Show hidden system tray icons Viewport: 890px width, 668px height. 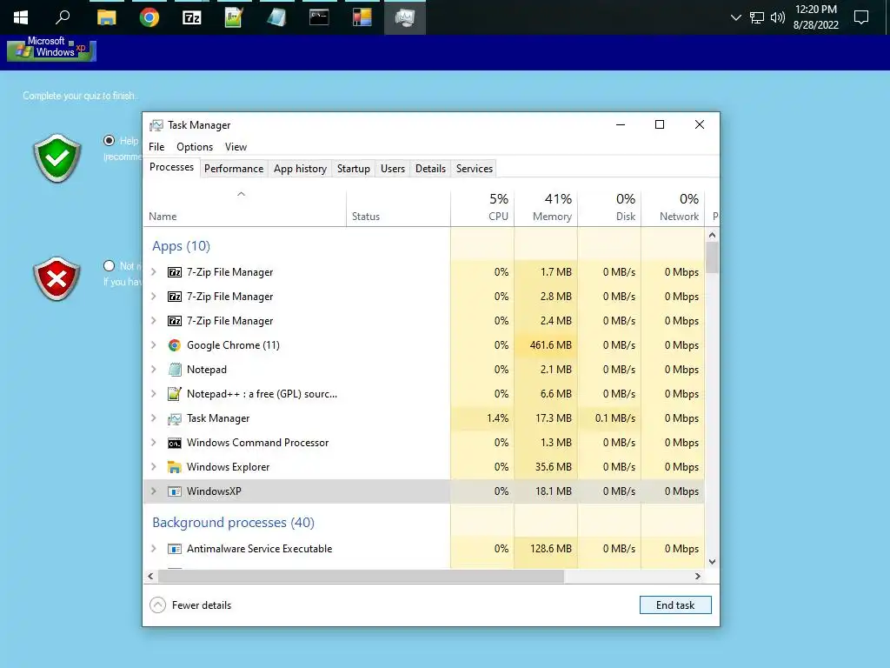click(x=736, y=17)
